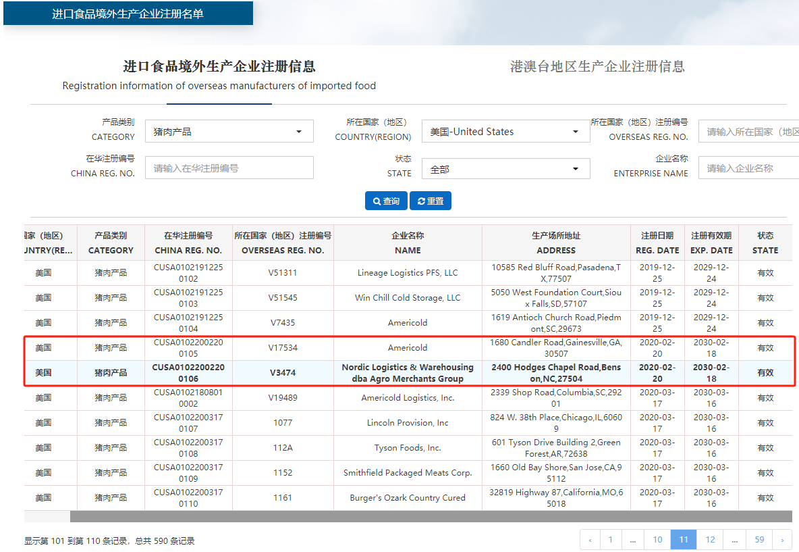Jump to page 10

coord(657,540)
